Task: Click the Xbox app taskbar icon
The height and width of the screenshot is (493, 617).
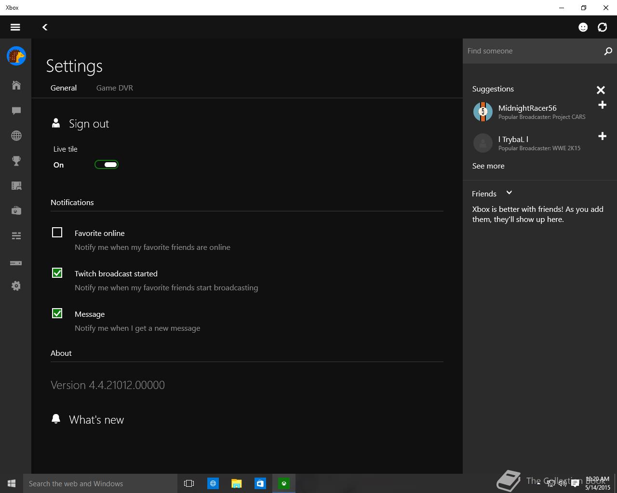Action: 284,483
